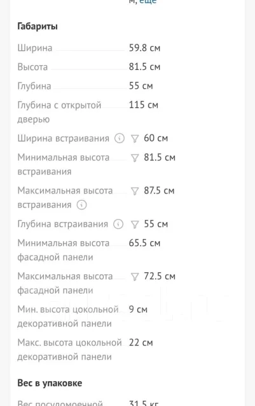Viewport: 255px width, 406px height.
Task: Filter by 81.5 см minimum embedding height
Action: [x=135, y=158]
